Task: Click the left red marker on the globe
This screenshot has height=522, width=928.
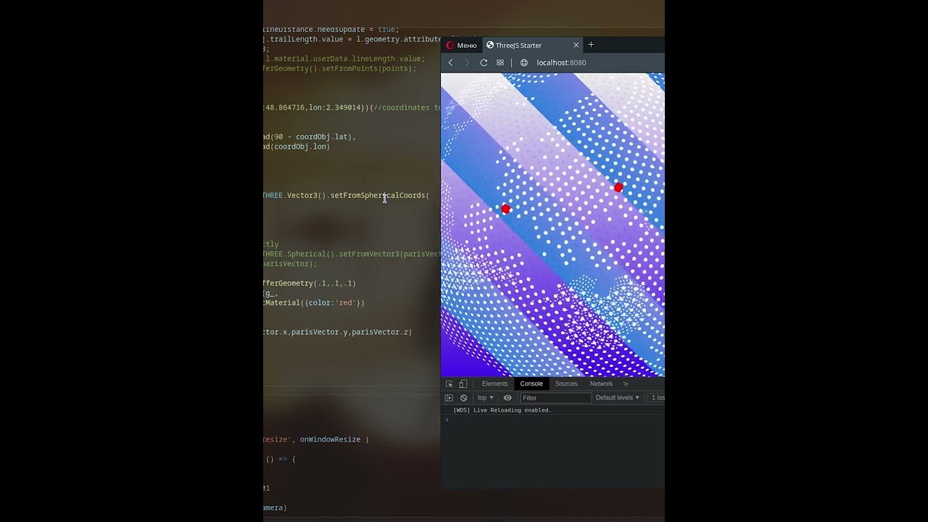Action: click(506, 209)
